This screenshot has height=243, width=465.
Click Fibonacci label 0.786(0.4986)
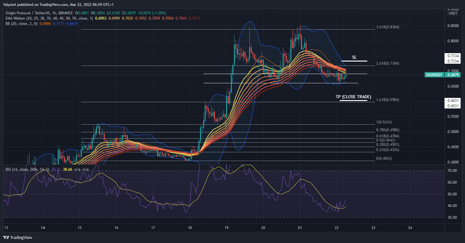pos(387,130)
